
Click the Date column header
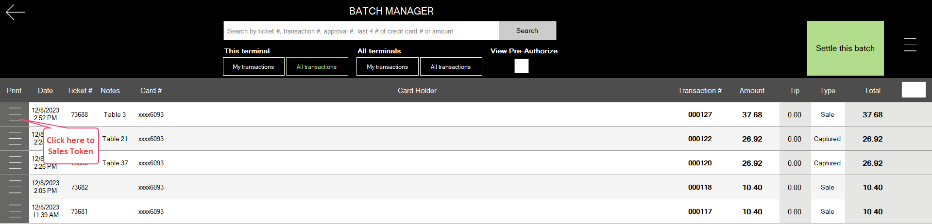[x=45, y=91]
